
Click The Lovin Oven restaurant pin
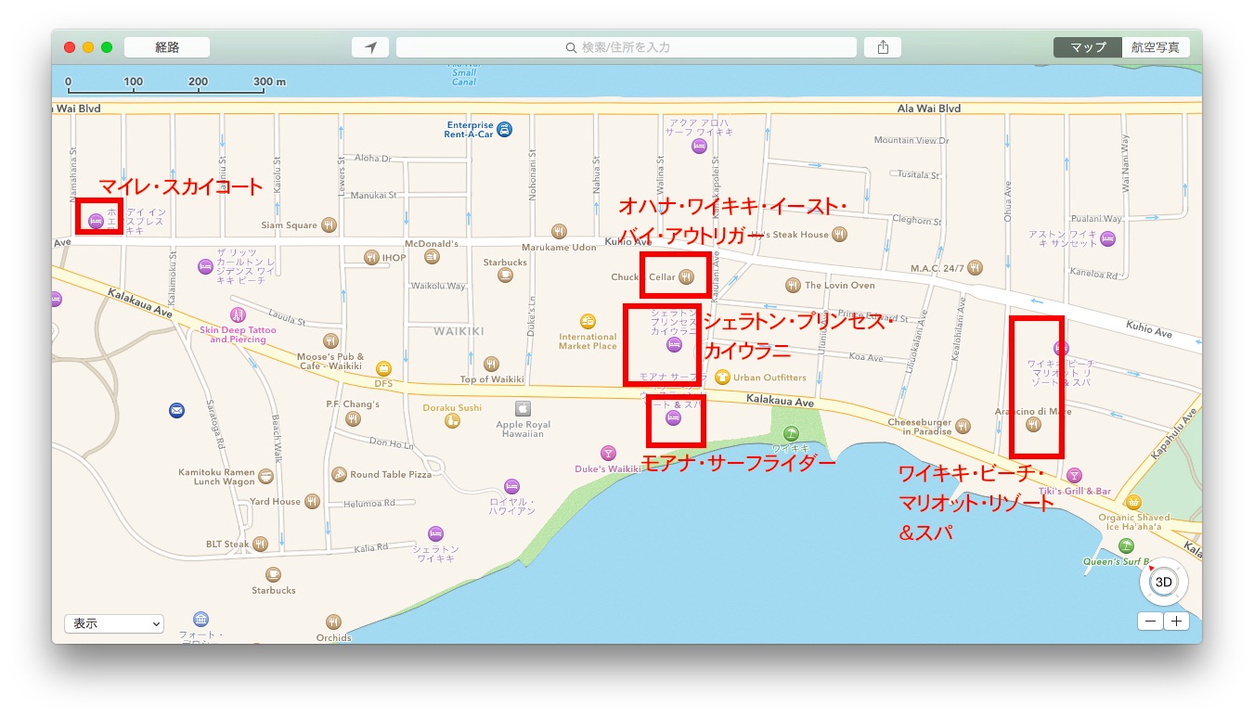(792, 285)
